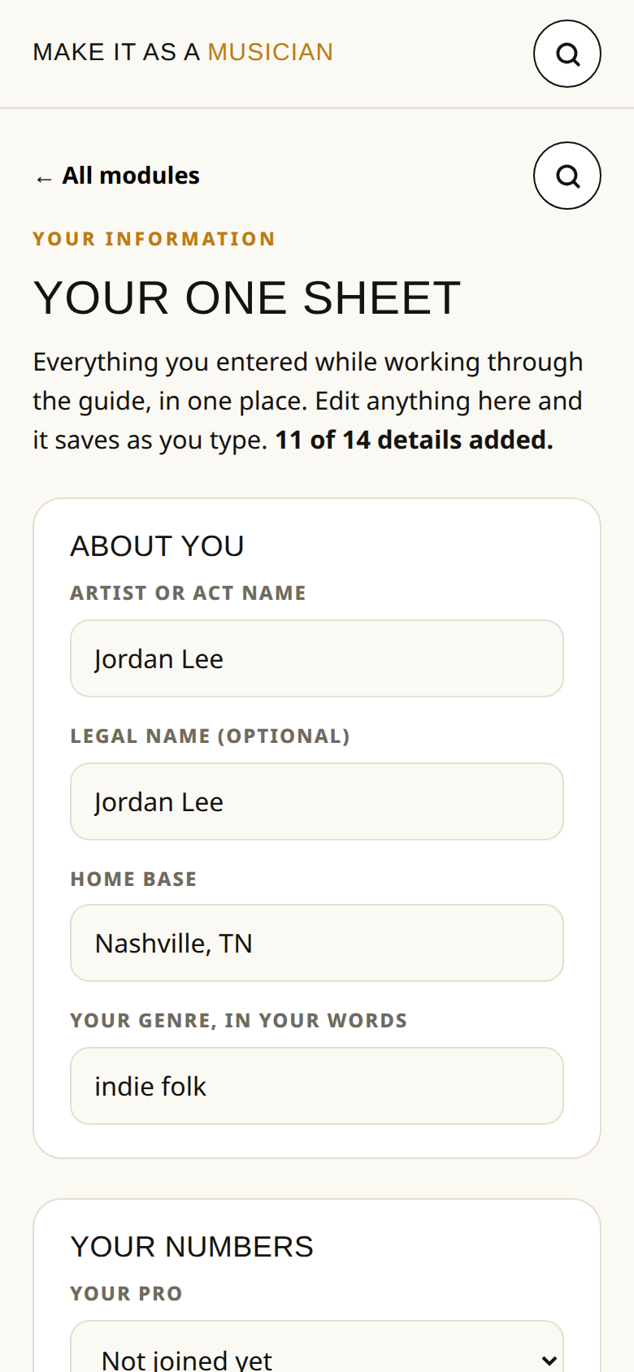Click the Home Base label

click(133, 879)
